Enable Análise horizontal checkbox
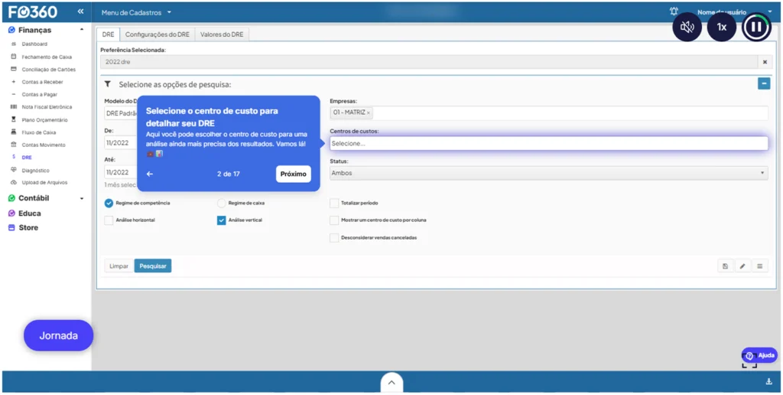 click(109, 220)
